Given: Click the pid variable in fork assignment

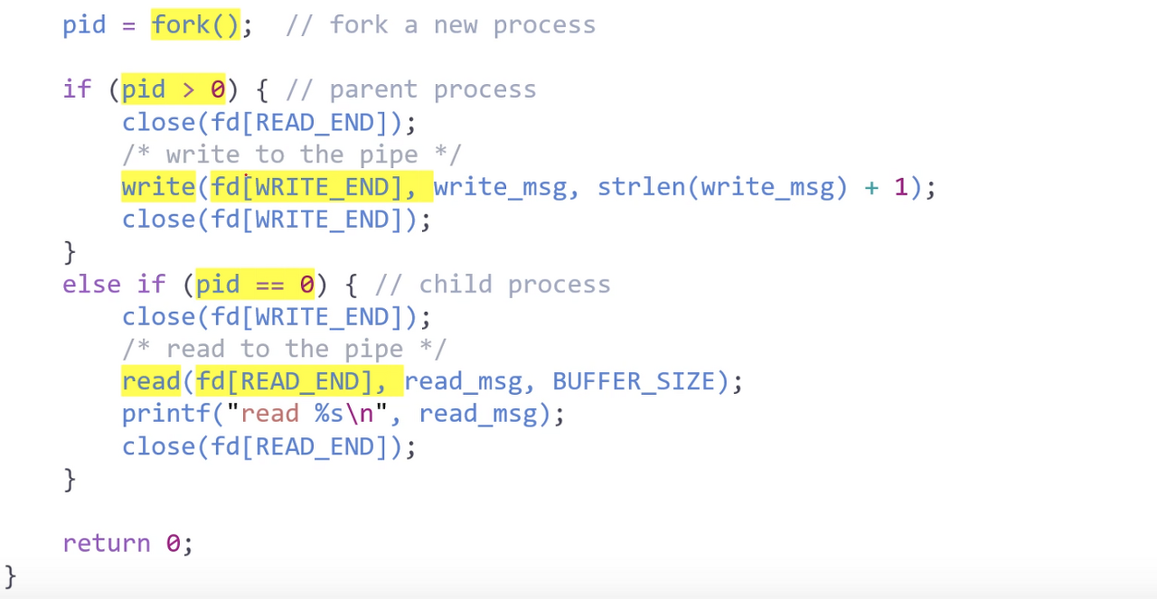Looking at the screenshot, I should 84,24.
